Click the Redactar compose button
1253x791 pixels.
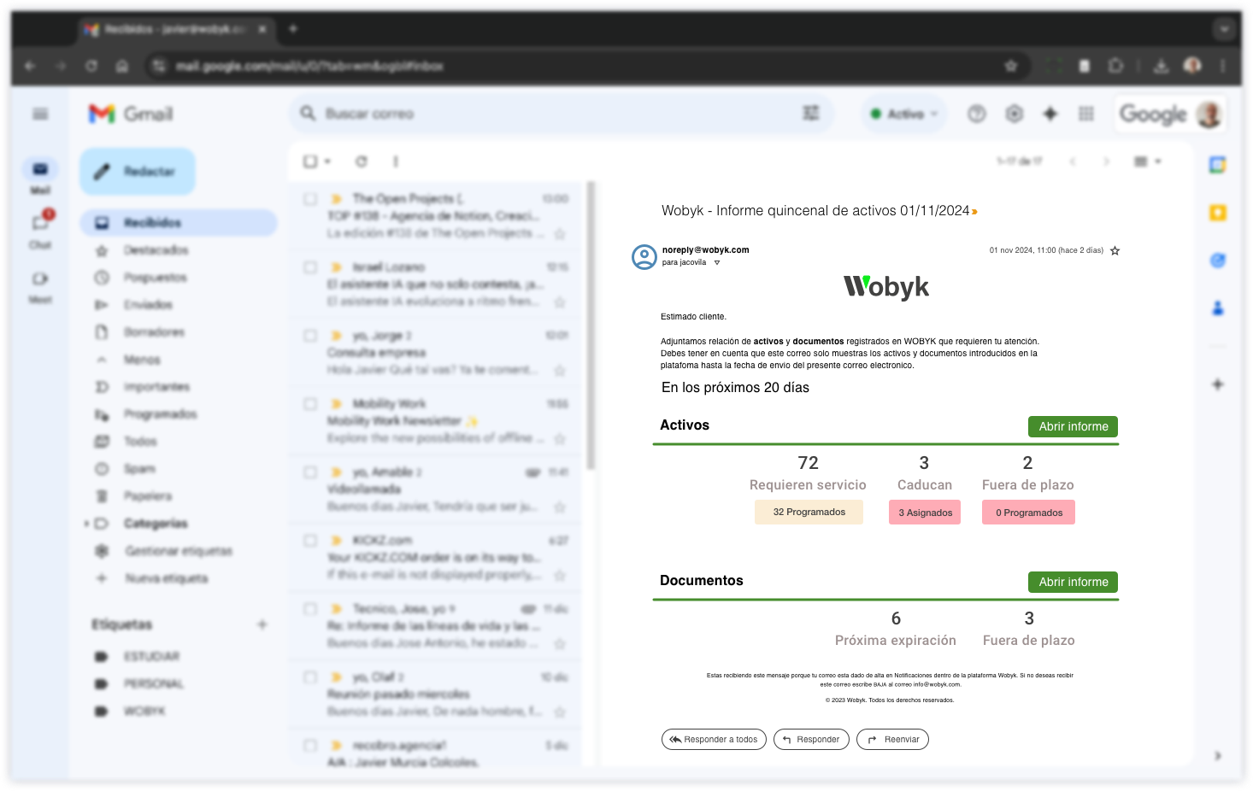click(138, 172)
